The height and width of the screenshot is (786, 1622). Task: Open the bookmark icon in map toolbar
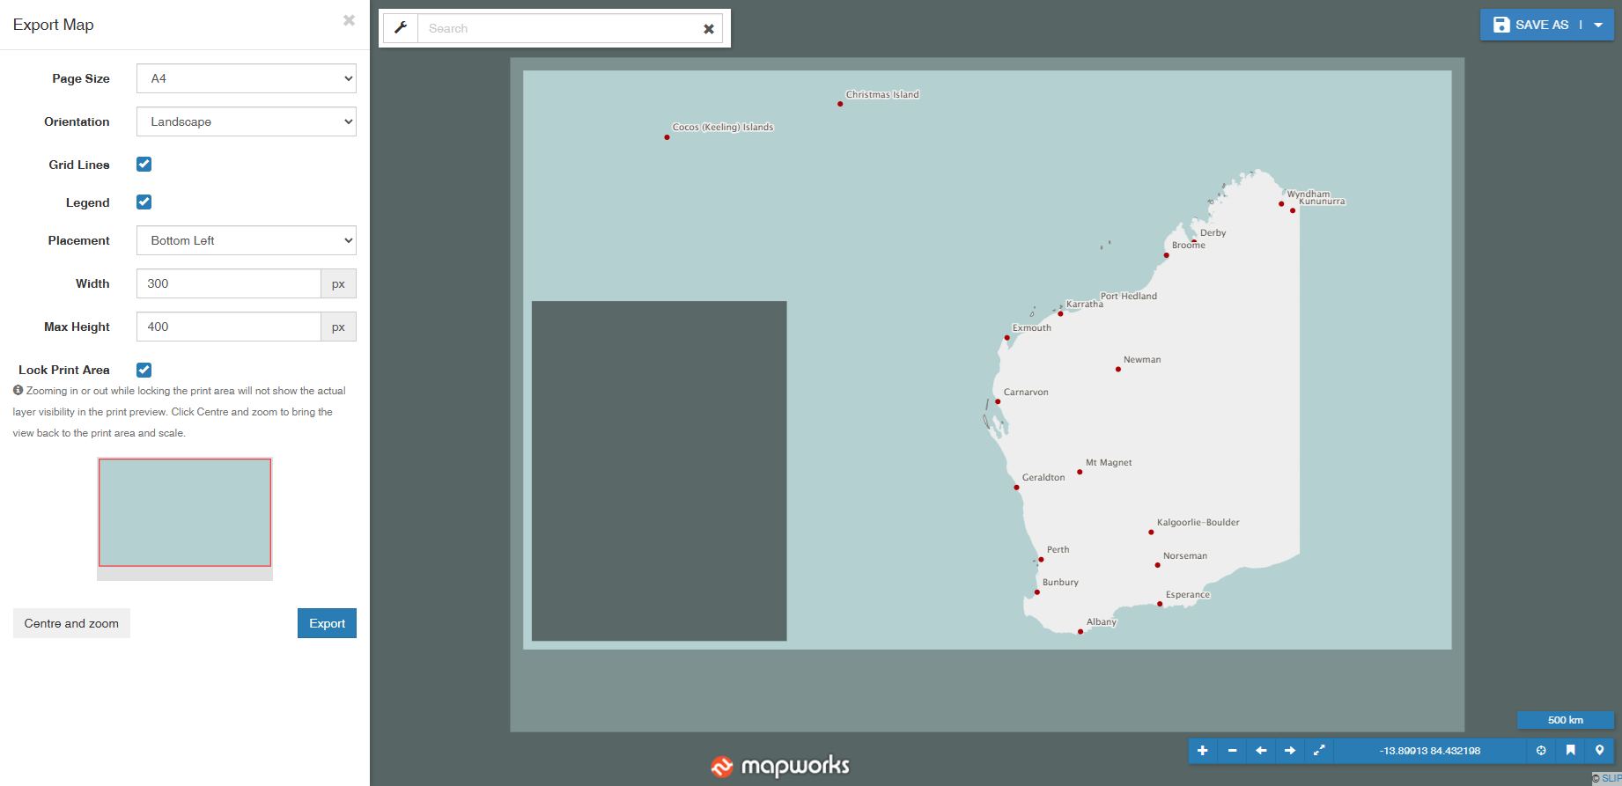click(x=1570, y=751)
